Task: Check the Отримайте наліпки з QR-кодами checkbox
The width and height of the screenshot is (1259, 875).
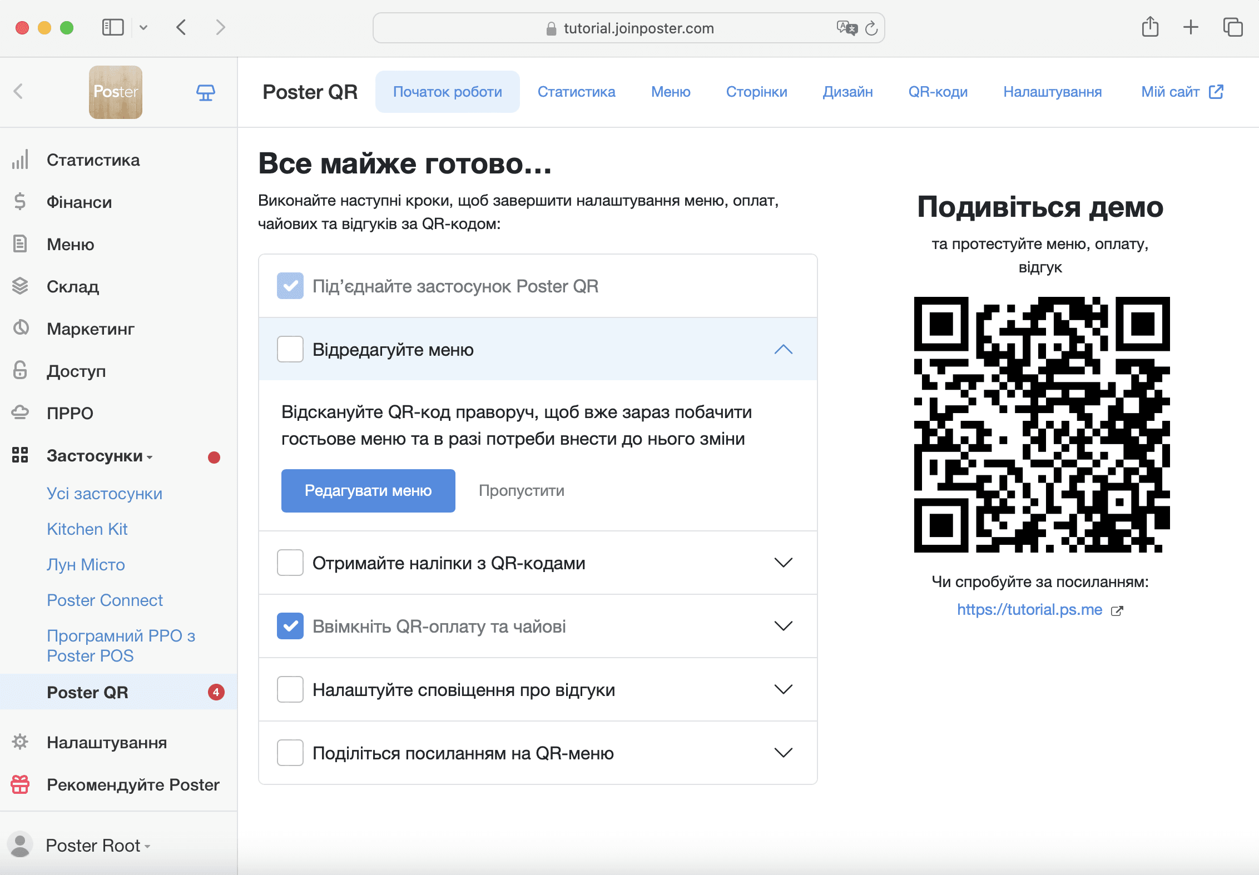Action: coord(290,563)
